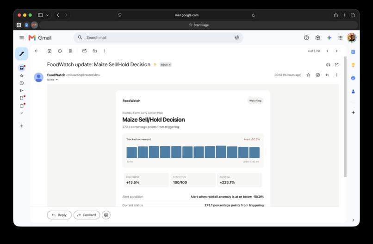Screen dimensions: 373x244
Task: Select the pinned Google Docs tab
Action: click(x=27, y=25)
